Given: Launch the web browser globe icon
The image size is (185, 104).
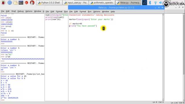Looking at the screenshot, I should (x=10, y=3).
